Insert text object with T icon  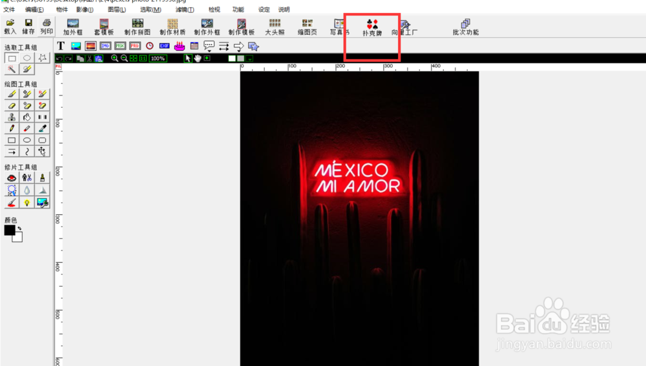click(61, 46)
